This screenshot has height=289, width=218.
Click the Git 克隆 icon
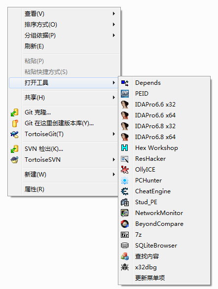click(x=15, y=112)
